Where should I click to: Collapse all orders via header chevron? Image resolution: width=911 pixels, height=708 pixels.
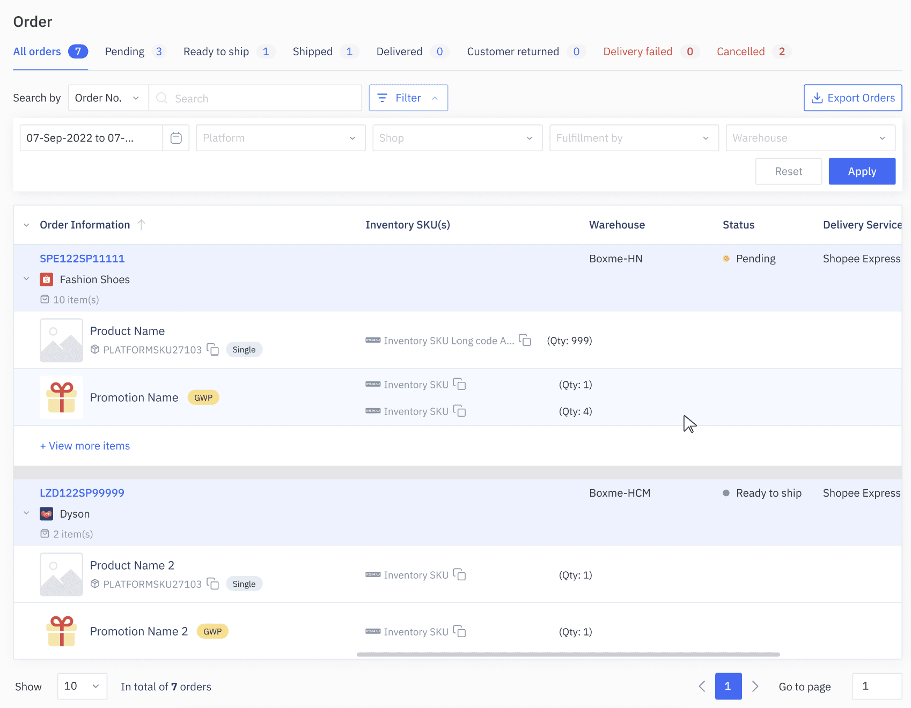click(26, 225)
